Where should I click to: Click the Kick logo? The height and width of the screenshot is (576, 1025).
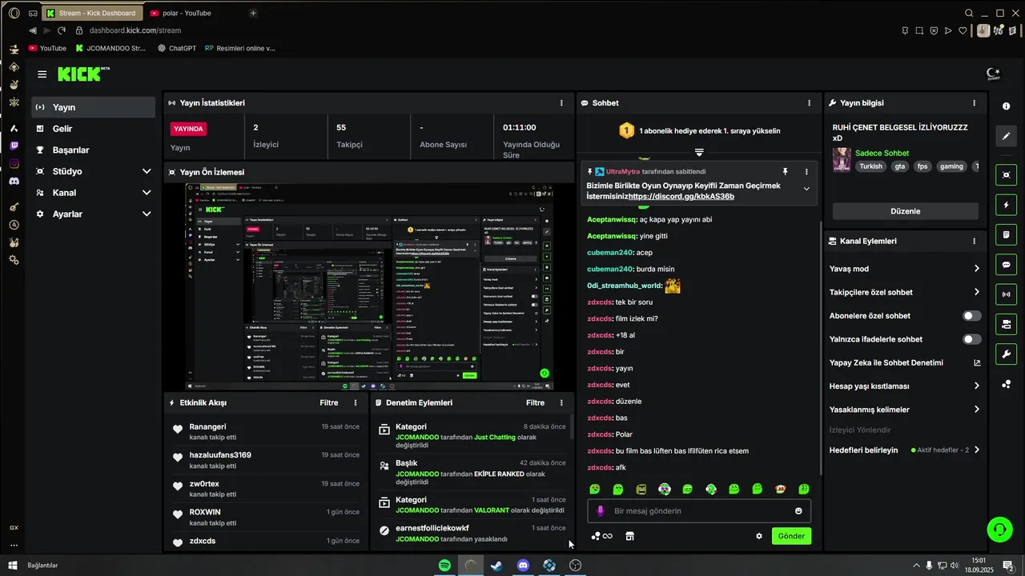[83, 74]
